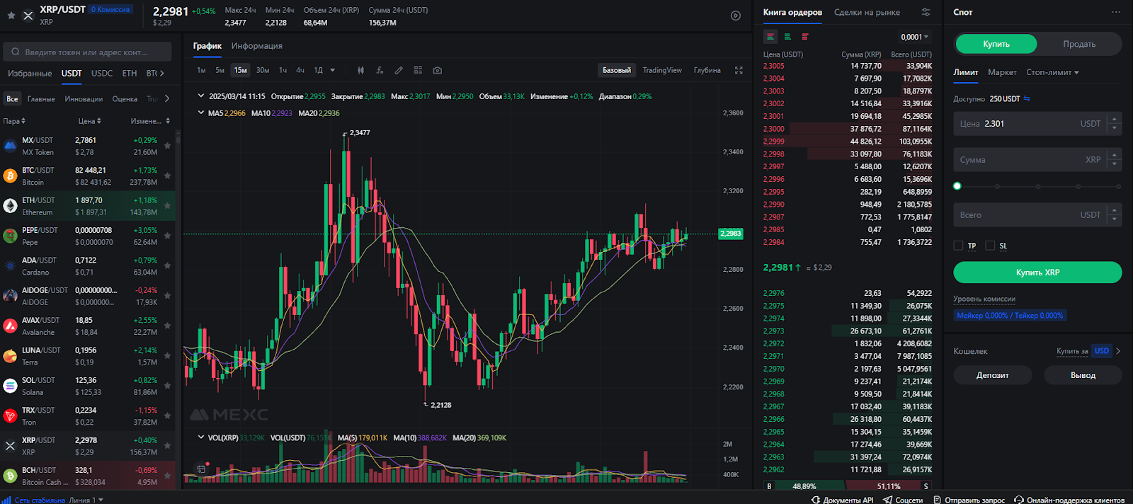Show combined buy and sell order book view
The image size is (1133, 504).
[x=770, y=37]
